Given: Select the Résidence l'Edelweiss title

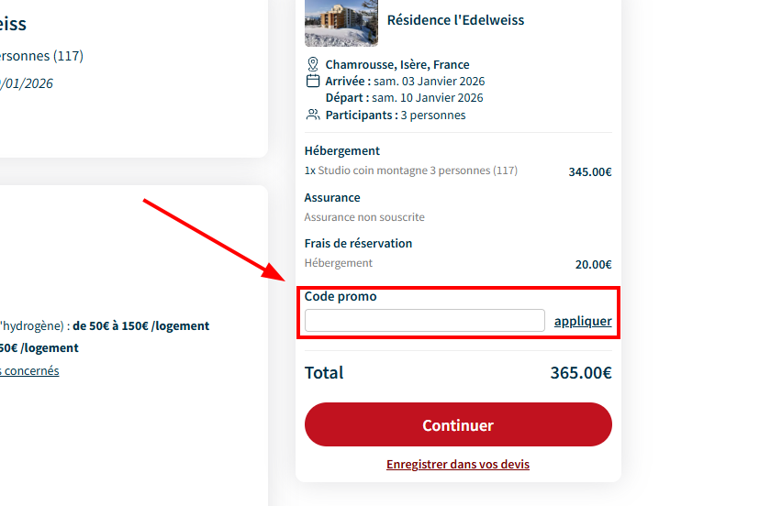Looking at the screenshot, I should (456, 20).
